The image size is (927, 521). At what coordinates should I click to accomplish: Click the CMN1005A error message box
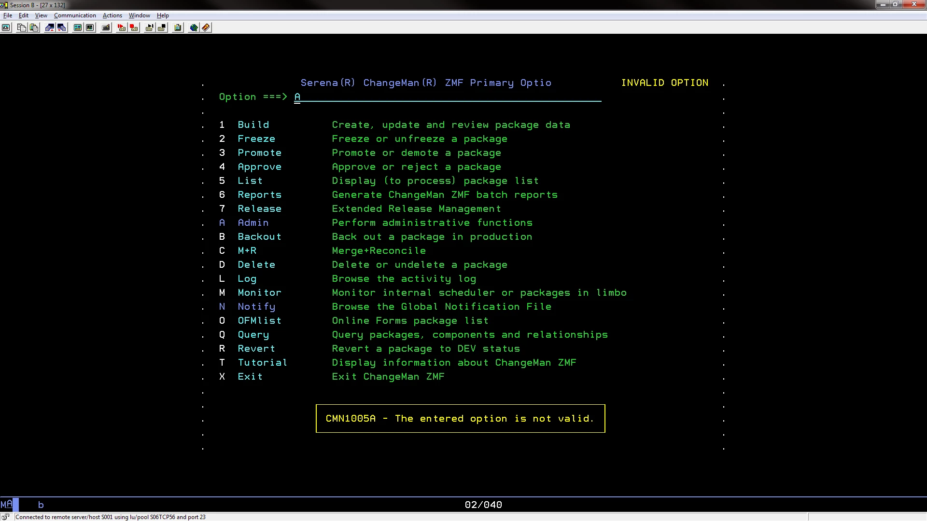(460, 419)
